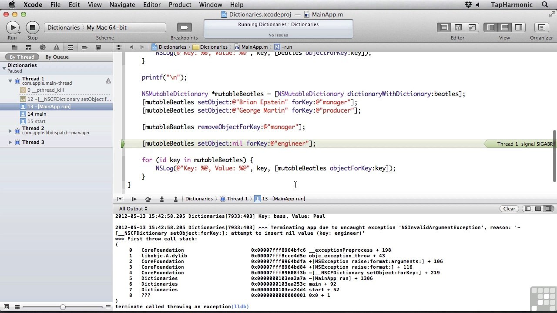Select stack frame 0 __pthread_kill
The image size is (557, 313).
point(57,90)
